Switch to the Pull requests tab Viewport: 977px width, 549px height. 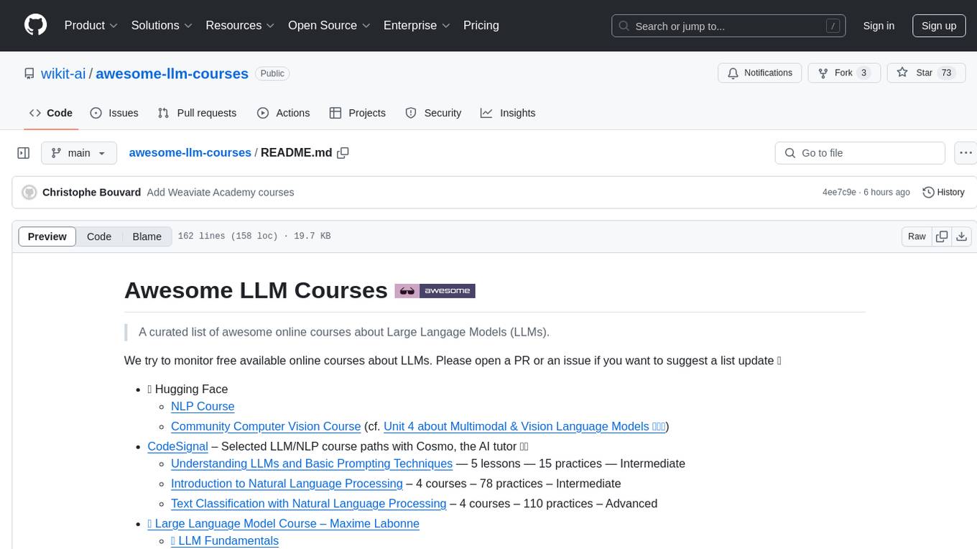click(x=197, y=113)
